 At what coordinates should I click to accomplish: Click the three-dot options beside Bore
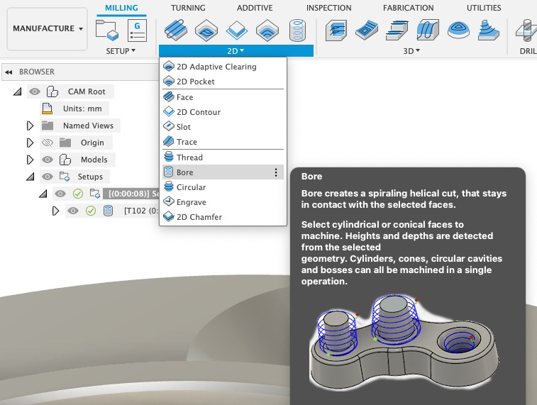pyautogui.click(x=276, y=172)
